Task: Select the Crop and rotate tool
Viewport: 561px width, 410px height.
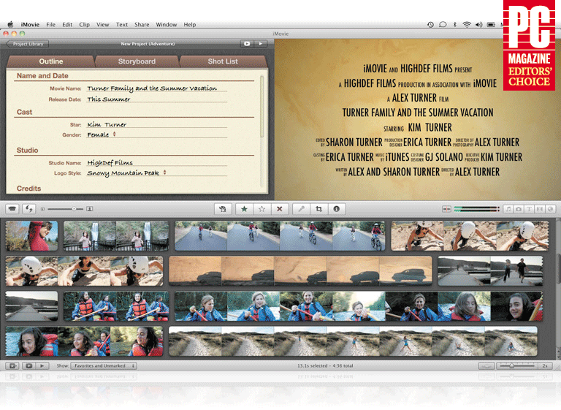Action: coord(318,209)
